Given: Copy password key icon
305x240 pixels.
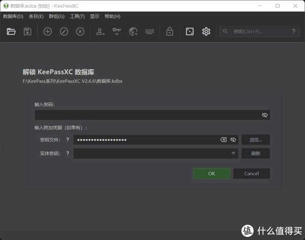Looking at the screenshot, I should coord(117,32).
